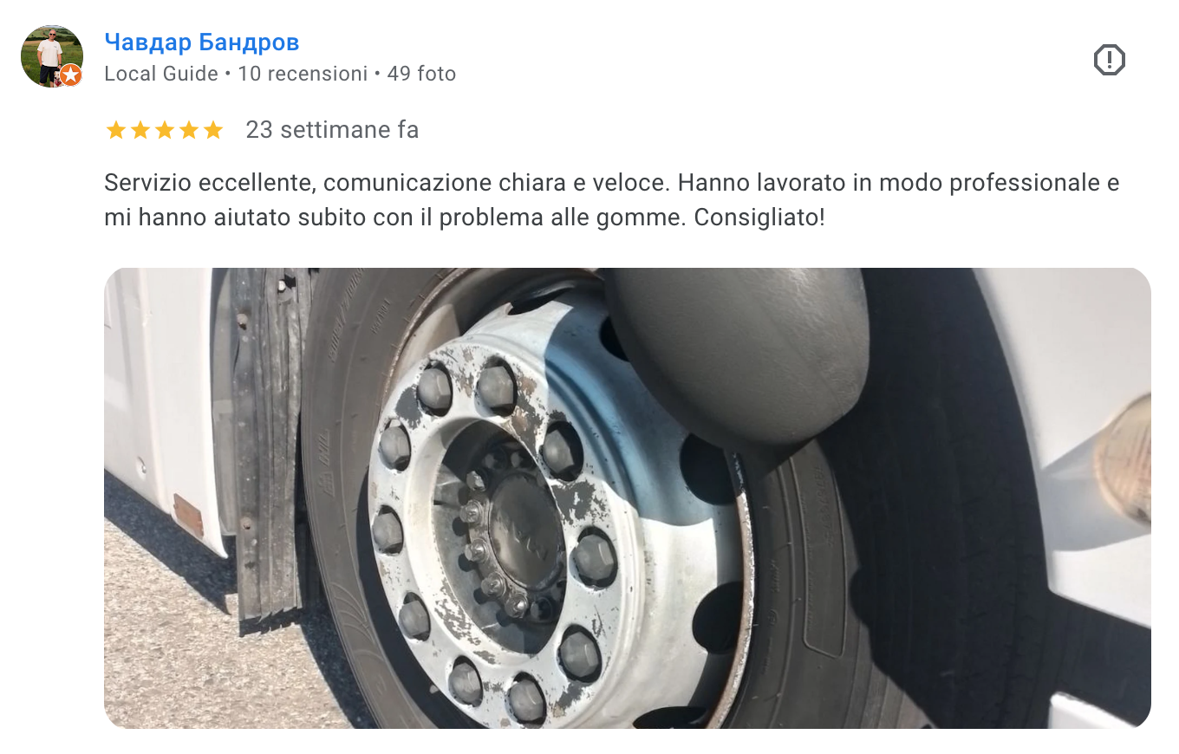Viewport: 1179px width, 754px height.
Task: Click the fourth yellow rating star
Action: click(188, 130)
